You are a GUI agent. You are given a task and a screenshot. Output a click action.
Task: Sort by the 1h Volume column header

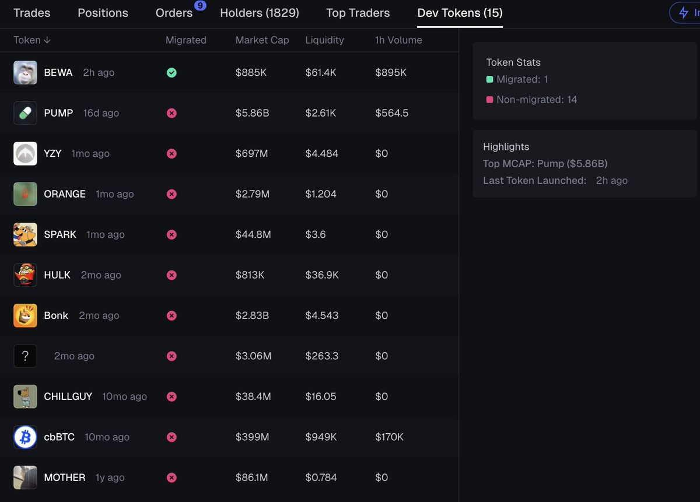[x=398, y=40]
